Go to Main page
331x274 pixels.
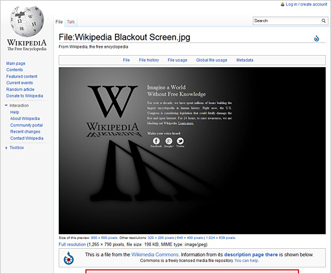[16, 64]
